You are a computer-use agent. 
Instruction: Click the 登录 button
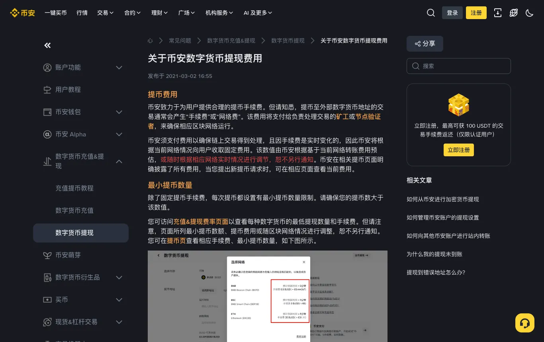click(x=452, y=13)
